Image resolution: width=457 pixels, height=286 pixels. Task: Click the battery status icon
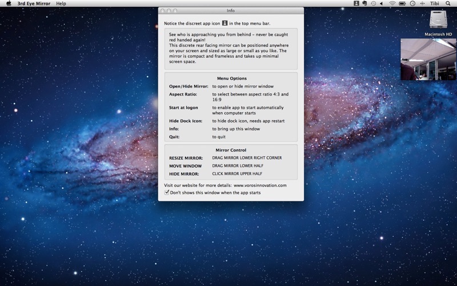point(402,3)
